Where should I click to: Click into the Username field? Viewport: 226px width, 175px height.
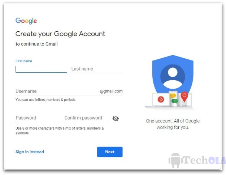pyautogui.click(x=57, y=91)
